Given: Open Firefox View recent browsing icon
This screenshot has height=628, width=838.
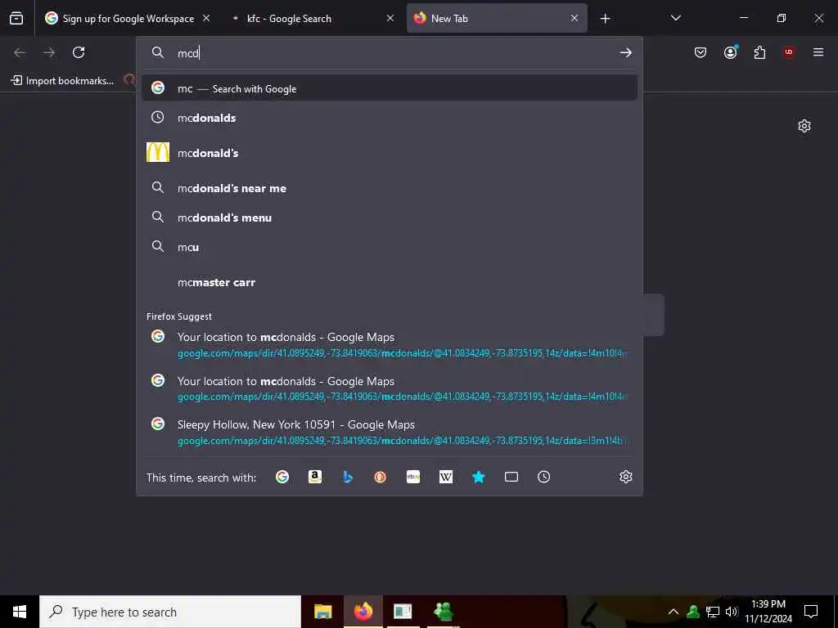Looking at the screenshot, I should (x=16, y=19).
